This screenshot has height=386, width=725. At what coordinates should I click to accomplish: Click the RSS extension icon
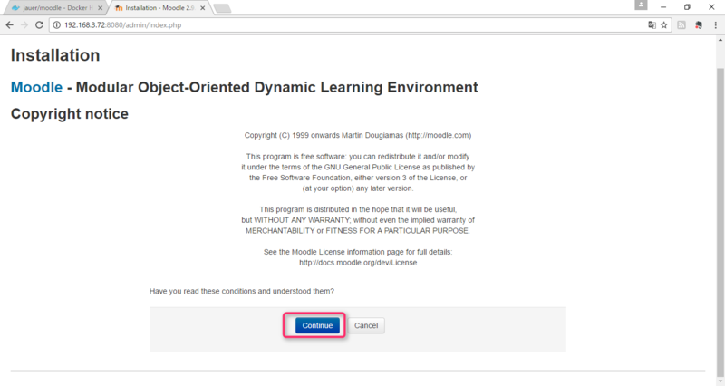coord(681,25)
